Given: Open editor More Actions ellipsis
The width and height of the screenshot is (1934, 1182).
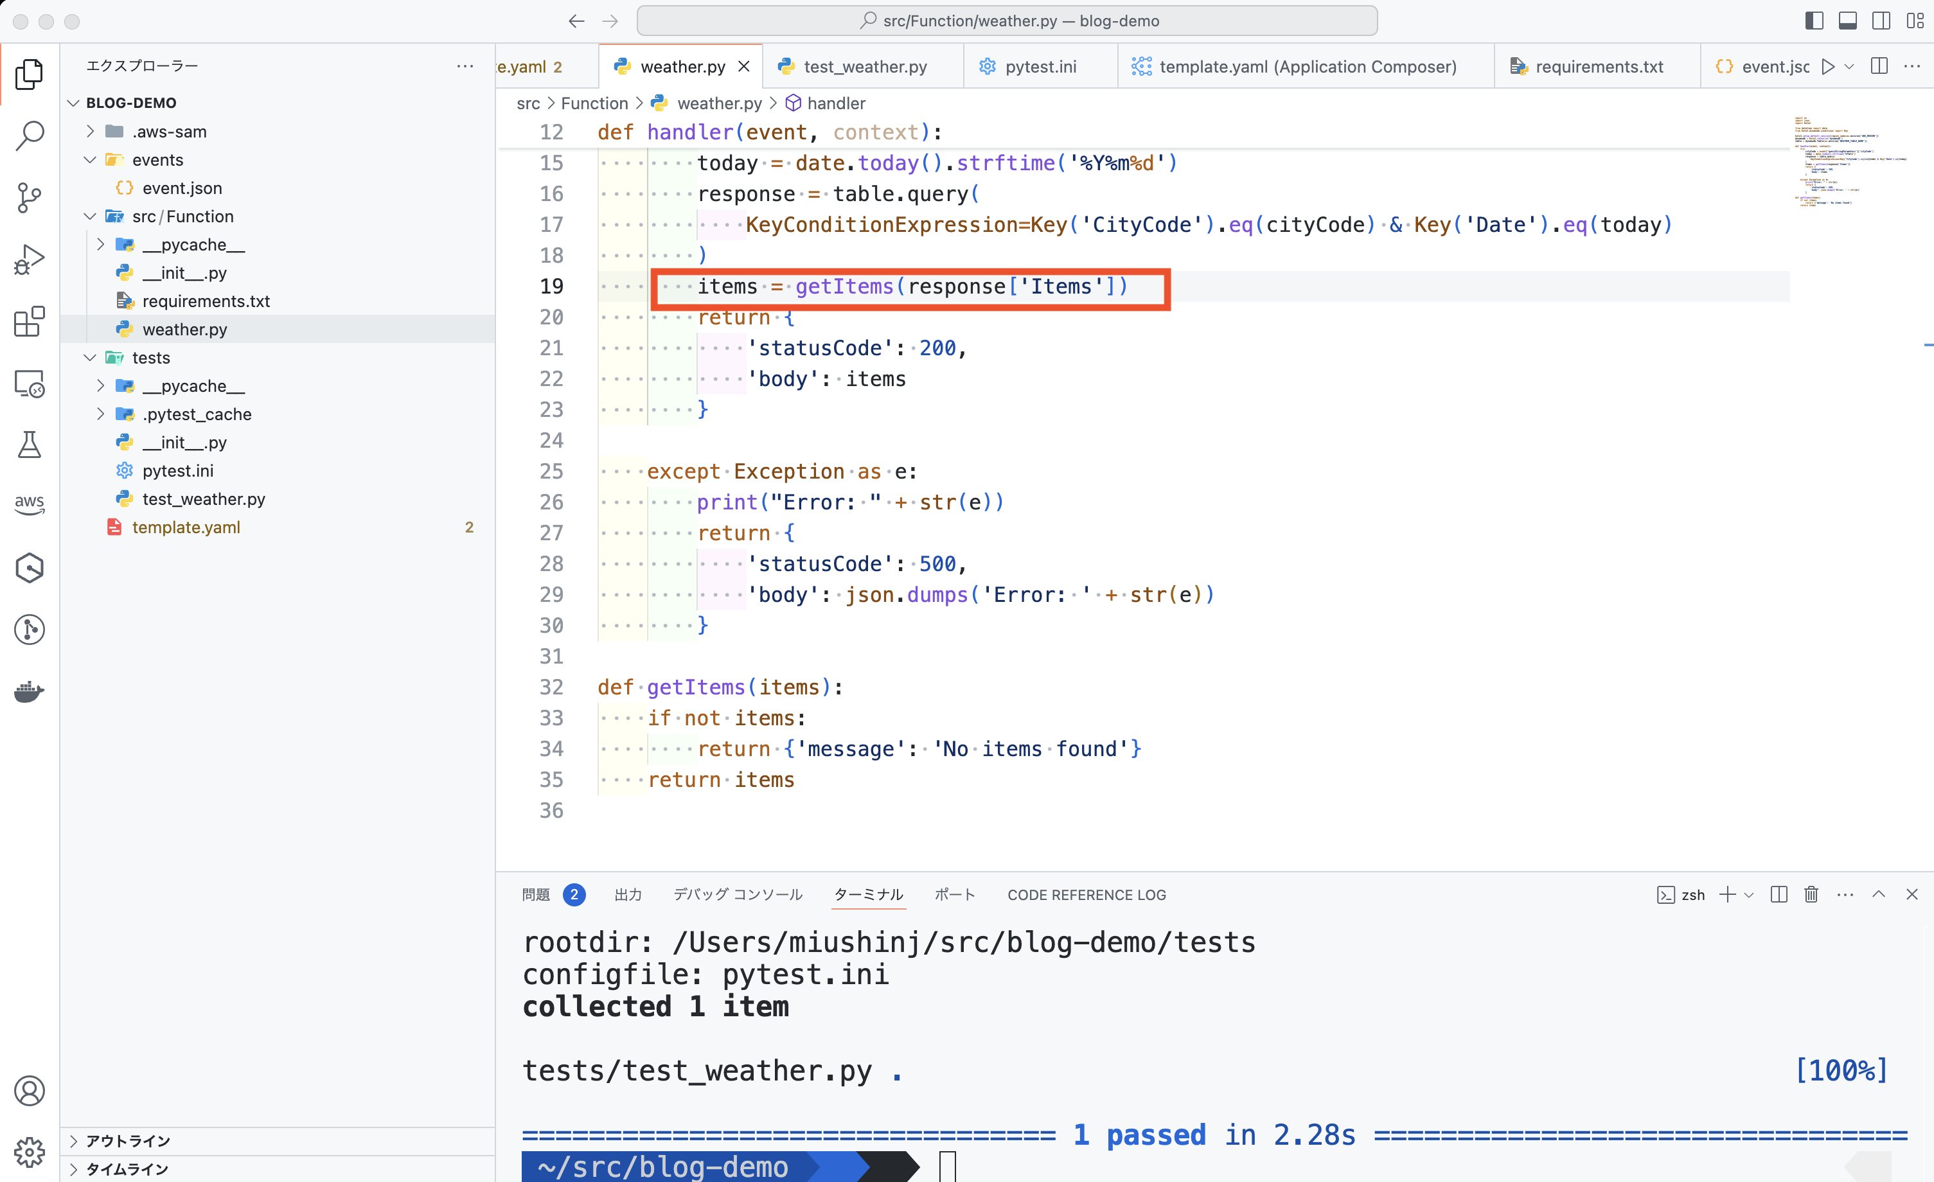Looking at the screenshot, I should click(1912, 66).
